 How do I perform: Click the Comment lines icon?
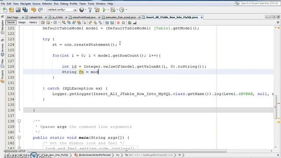coord(130,22)
